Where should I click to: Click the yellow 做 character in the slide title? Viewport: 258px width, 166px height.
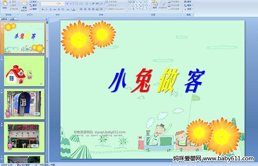coord(168,80)
